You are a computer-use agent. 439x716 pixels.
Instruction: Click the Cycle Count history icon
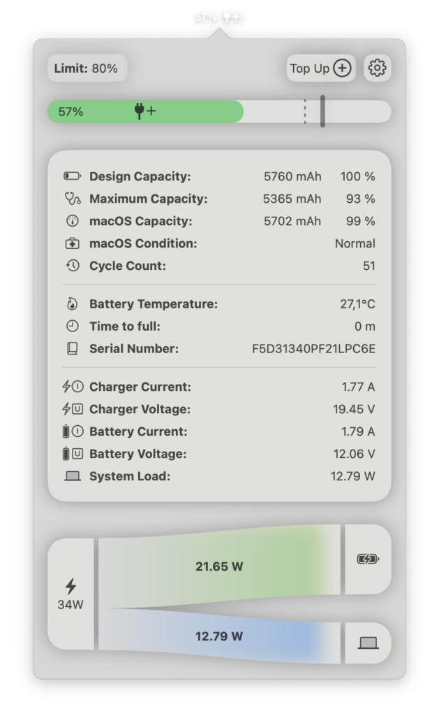(x=72, y=266)
